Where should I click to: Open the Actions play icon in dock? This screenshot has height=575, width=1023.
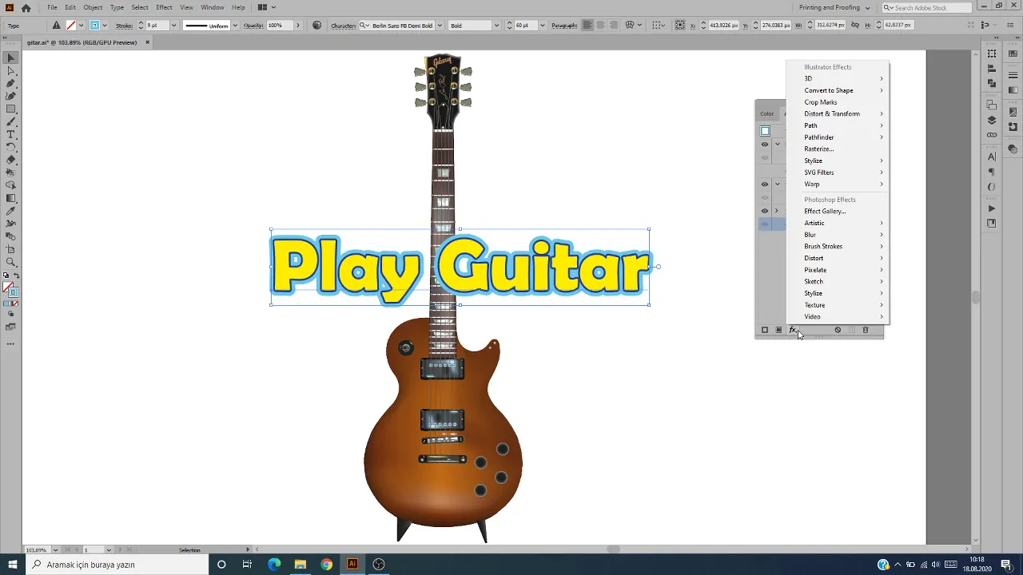coord(992,208)
